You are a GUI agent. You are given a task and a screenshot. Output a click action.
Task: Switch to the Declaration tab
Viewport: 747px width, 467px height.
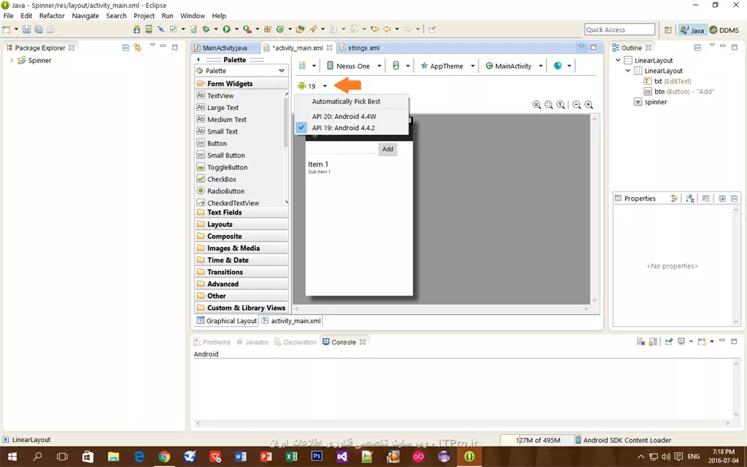(x=295, y=342)
